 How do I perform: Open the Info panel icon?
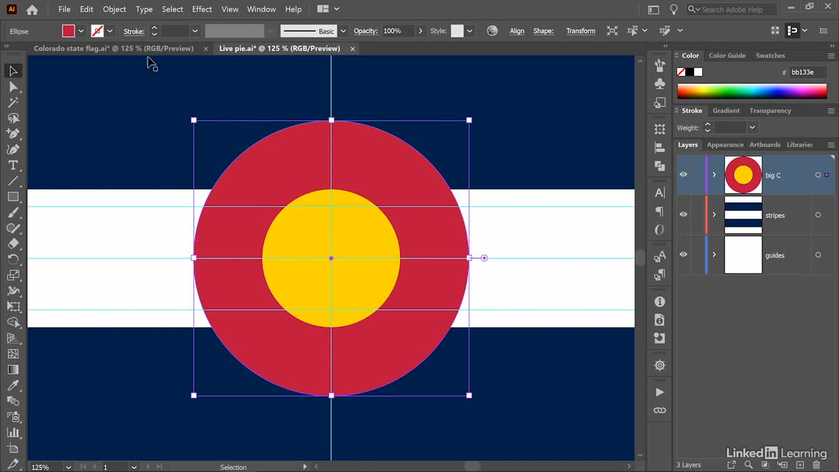click(660, 302)
